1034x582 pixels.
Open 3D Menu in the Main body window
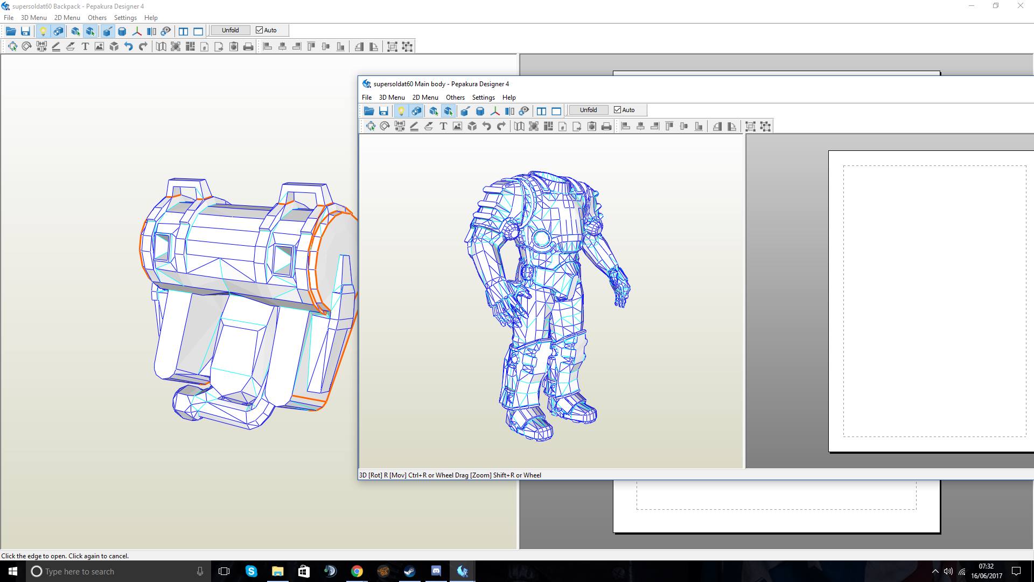392,98
